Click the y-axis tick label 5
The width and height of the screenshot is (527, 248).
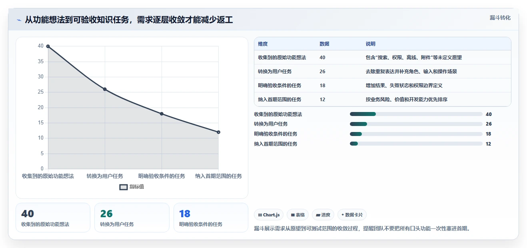tap(42, 154)
